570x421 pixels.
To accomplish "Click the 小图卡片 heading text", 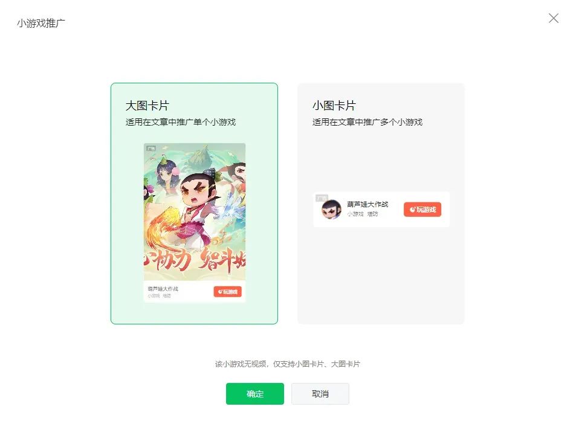I will click(334, 106).
